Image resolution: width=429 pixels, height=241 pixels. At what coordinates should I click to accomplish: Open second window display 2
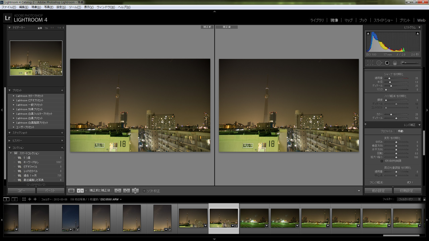click(14, 199)
